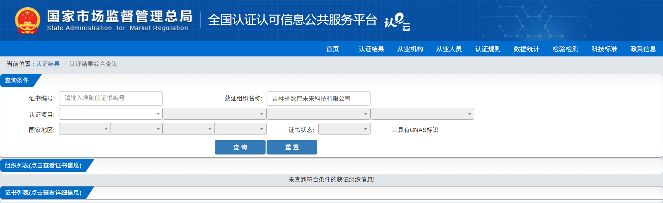The height and width of the screenshot is (203, 663).
Task: Select the 证书列表 panel header
Action: click(43, 193)
